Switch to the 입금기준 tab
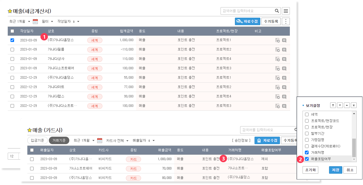Image resolution: width=363 pixels, height=185 pixels. (38, 141)
